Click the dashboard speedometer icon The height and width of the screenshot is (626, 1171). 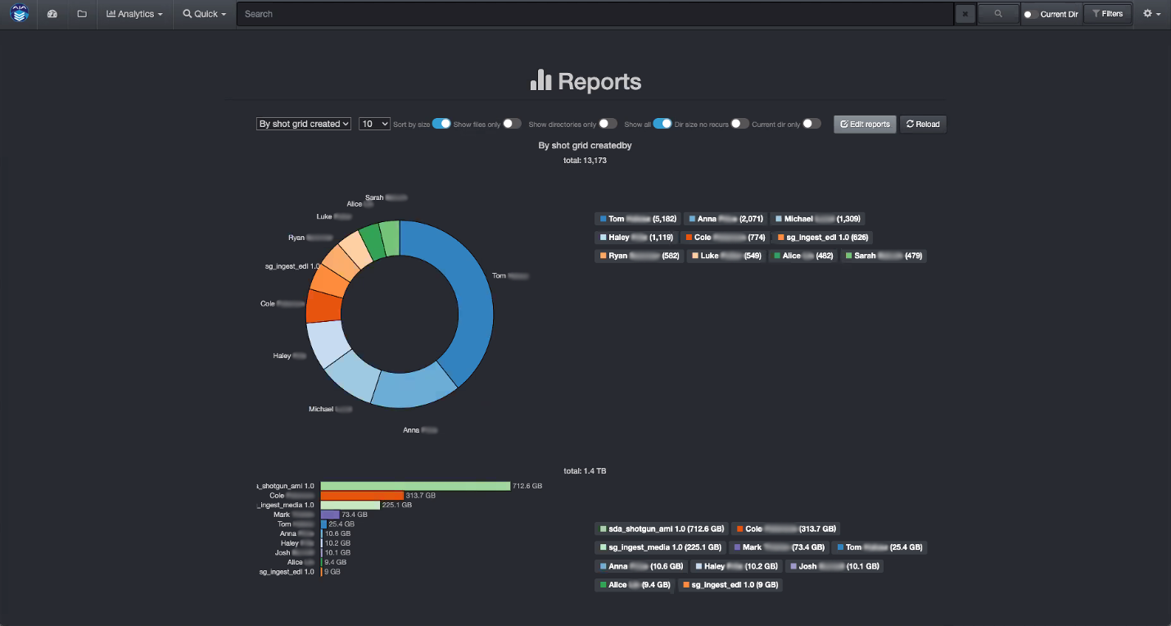[x=52, y=14]
